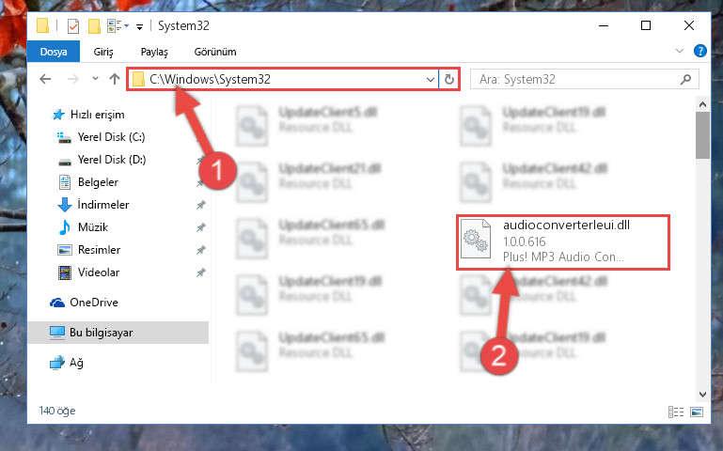This screenshot has height=451, width=723.
Task: Open the recent locations dropdown arrow
Action: pos(95,79)
